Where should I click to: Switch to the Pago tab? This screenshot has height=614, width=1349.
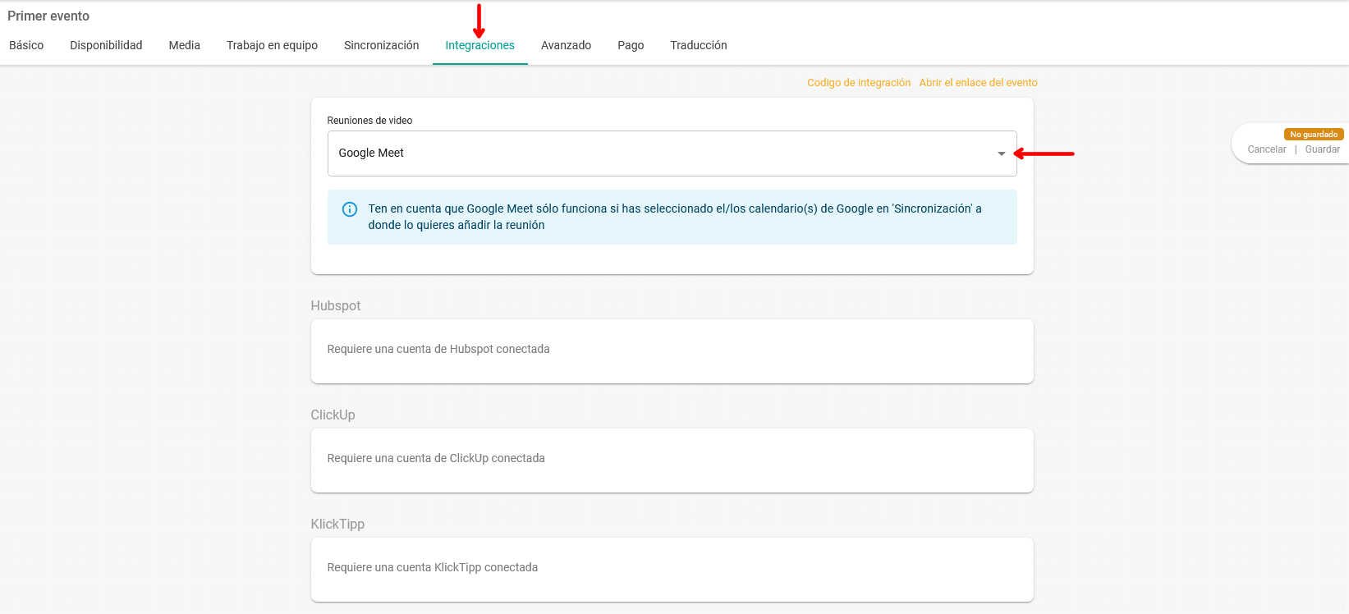pyautogui.click(x=631, y=45)
